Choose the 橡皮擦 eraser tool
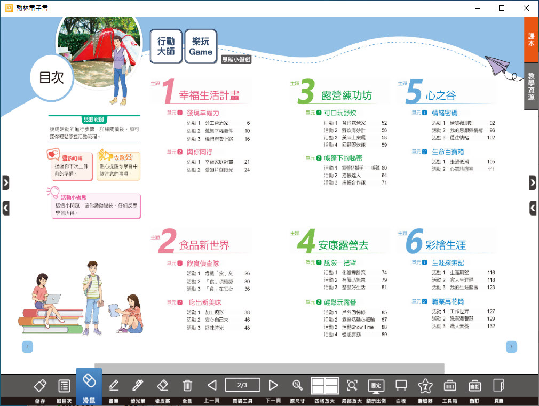The height and width of the screenshot is (406, 539). 163,386
